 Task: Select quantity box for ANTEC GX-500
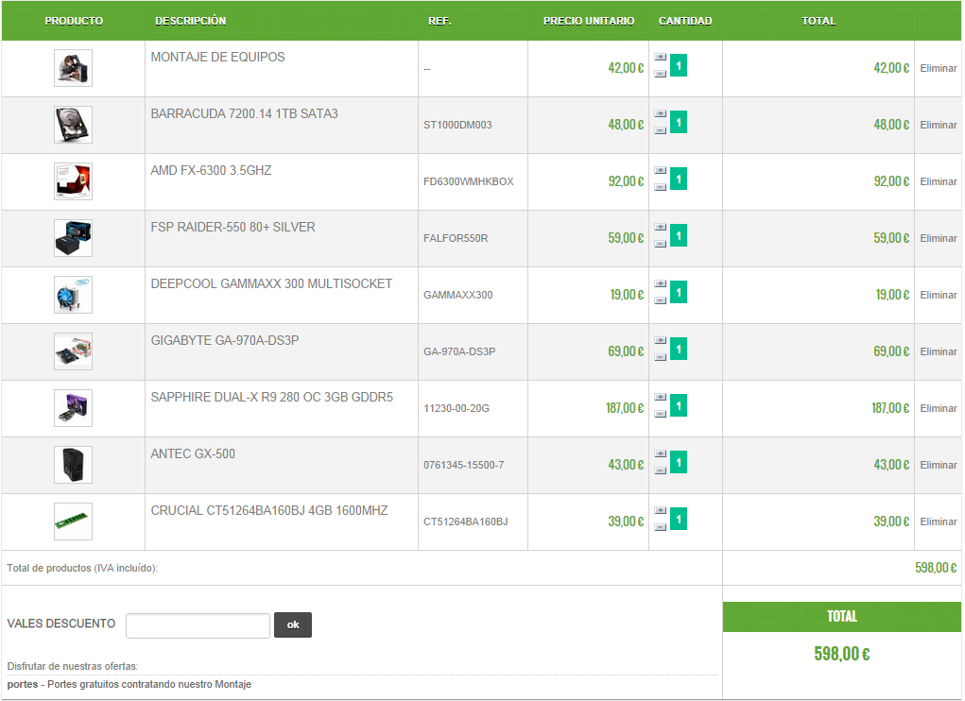click(x=679, y=462)
